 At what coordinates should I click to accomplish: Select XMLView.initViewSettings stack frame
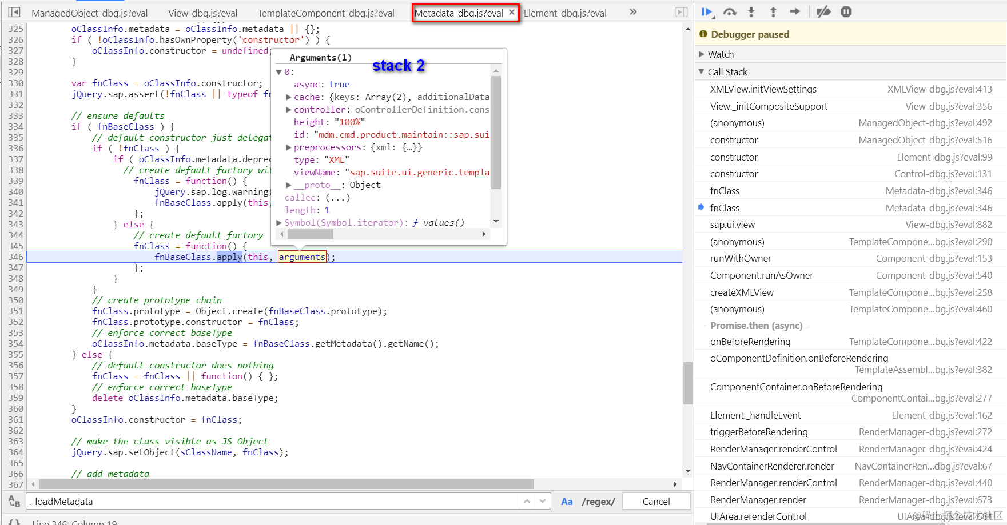[x=850, y=89]
